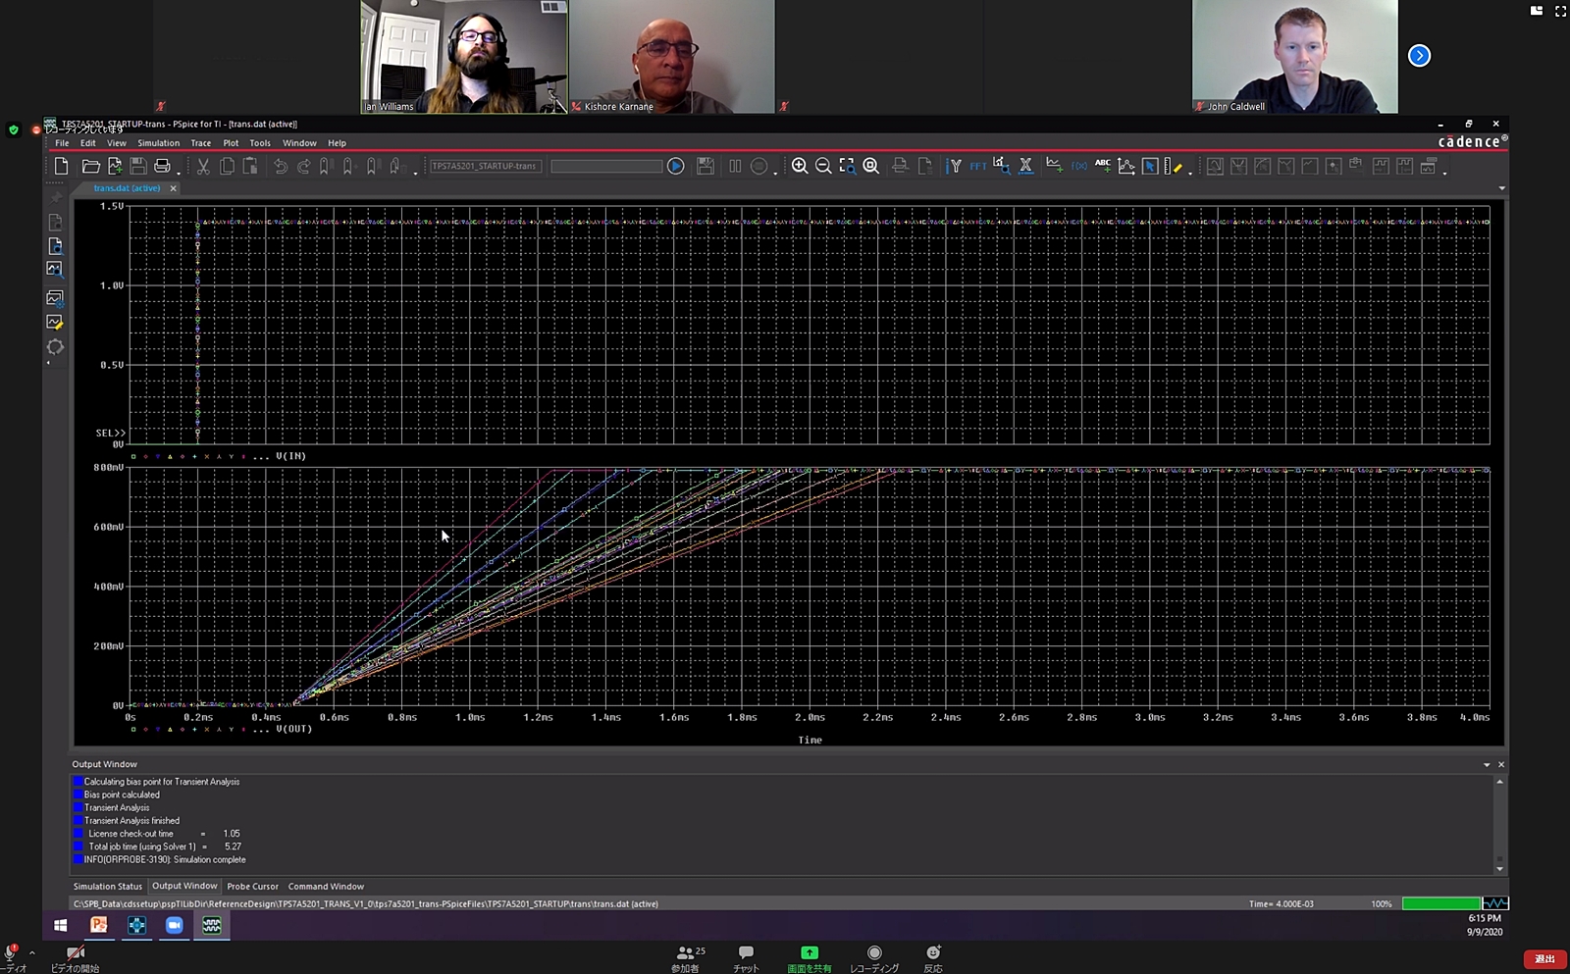This screenshot has height=974, width=1570.
Task: Select the Output Window tab
Action: coord(184,886)
